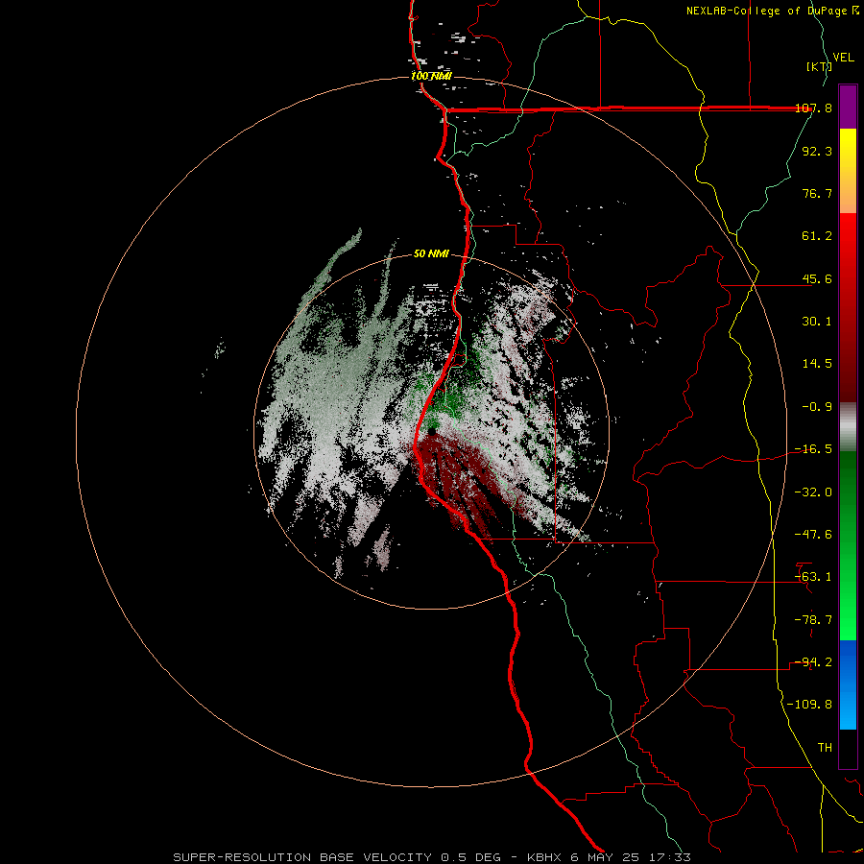864x864 pixels.
Task: Click the -109.8 velocity scale value
Action: tap(809, 705)
